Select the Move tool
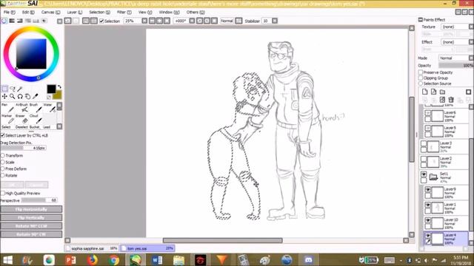The image size is (474, 266). 4,96
